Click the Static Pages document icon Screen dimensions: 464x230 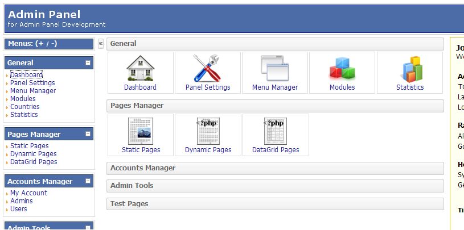point(141,131)
